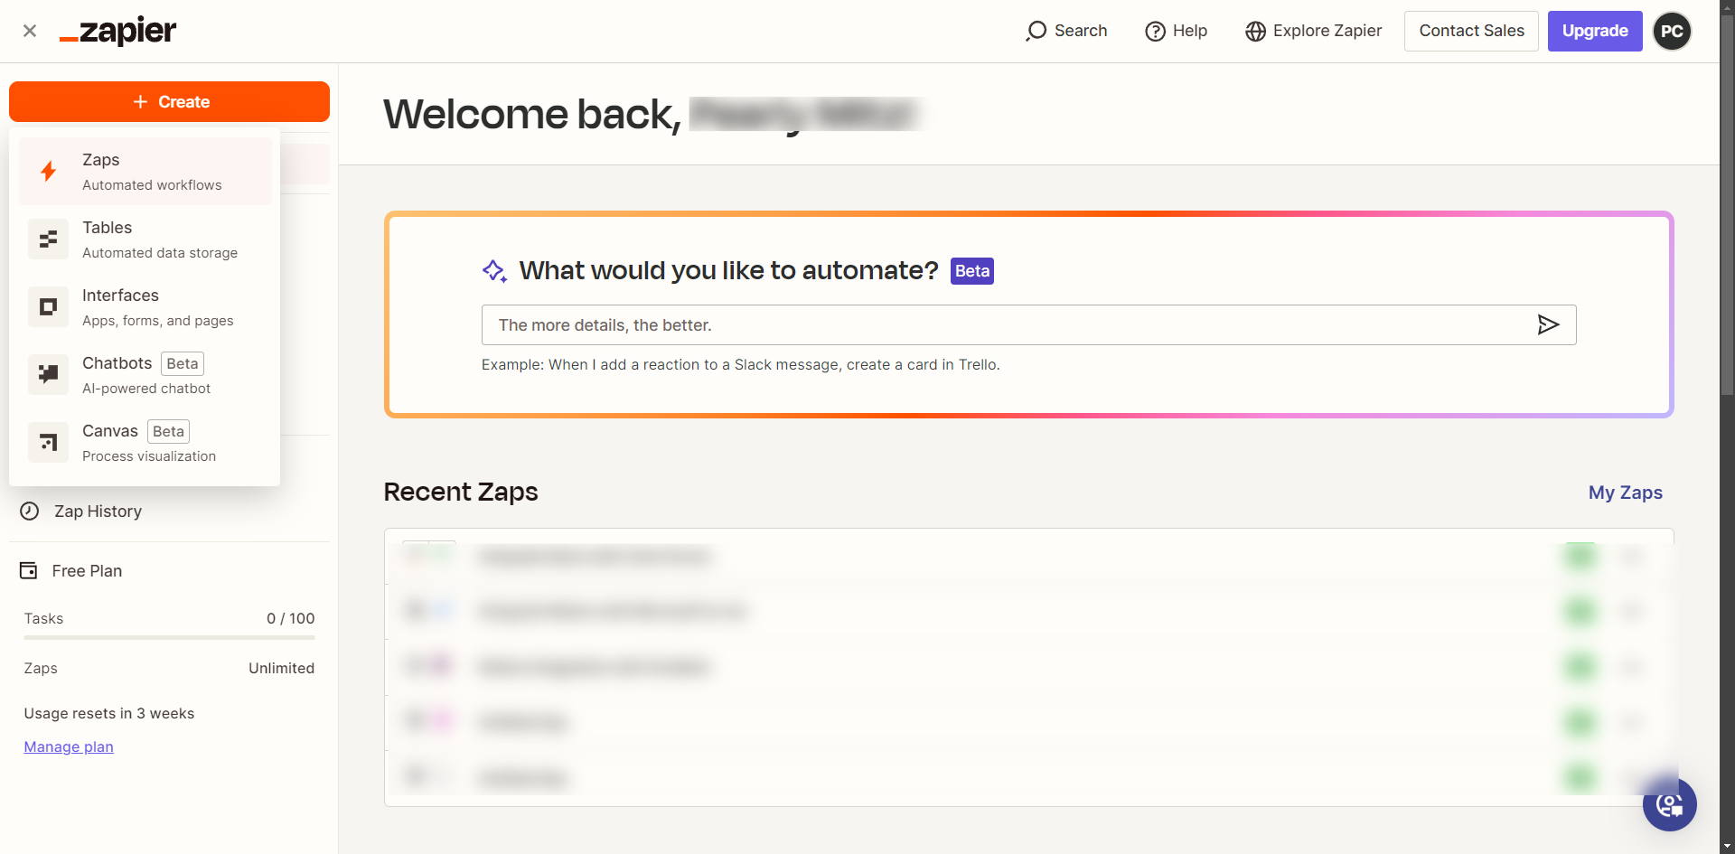1735x854 pixels.
Task: Open the PC account avatar menu
Action: tap(1672, 32)
